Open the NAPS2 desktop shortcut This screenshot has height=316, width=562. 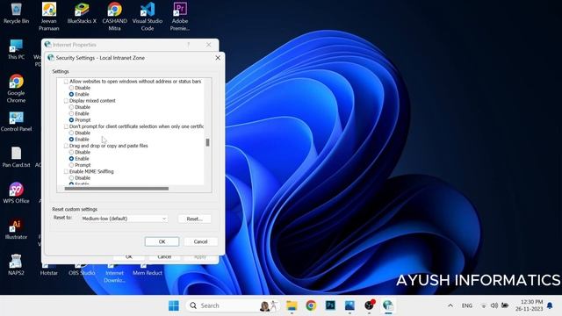pos(16,265)
